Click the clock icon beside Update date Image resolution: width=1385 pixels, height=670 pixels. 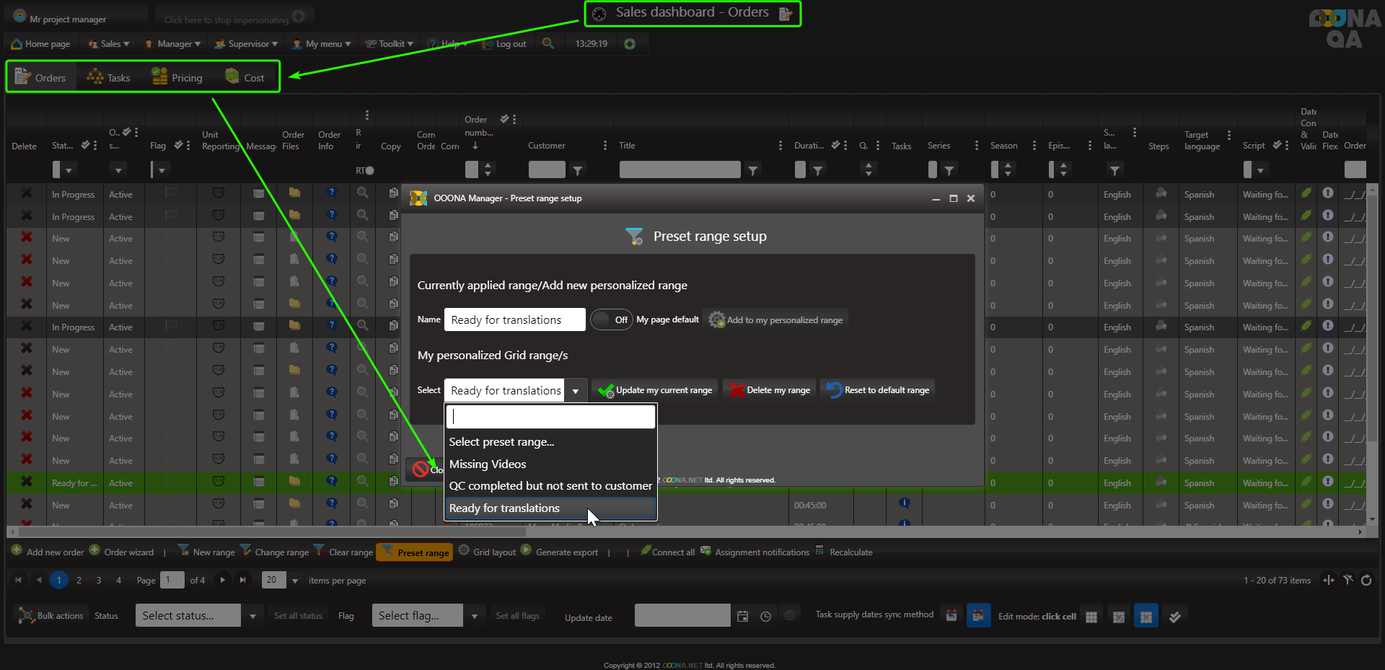765,616
